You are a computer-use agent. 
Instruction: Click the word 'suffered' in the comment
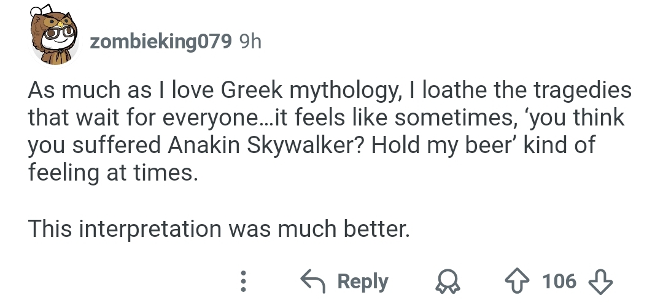click(x=116, y=145)
